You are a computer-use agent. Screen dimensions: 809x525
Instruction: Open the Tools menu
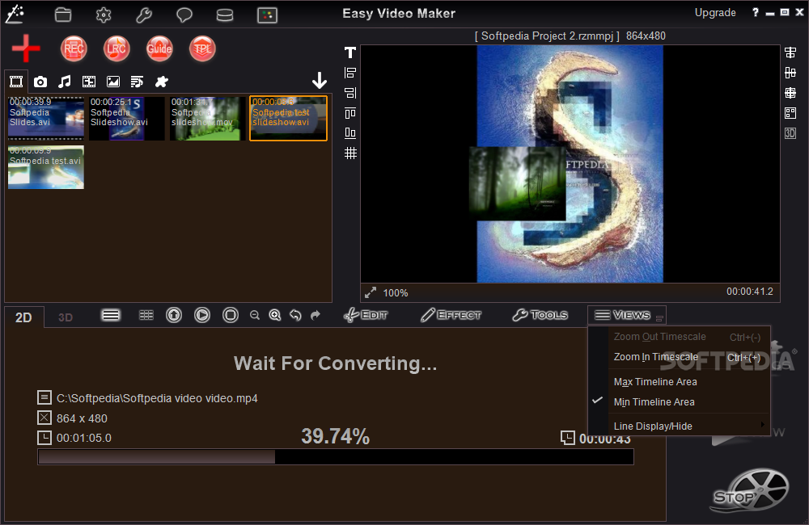pos(540,315)
